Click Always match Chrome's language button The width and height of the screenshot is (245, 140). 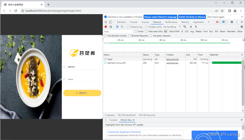(x=160, y=17)
